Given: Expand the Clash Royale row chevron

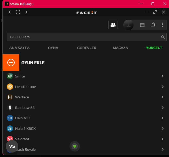Looking at the screenshot, I should pos(162,149).
